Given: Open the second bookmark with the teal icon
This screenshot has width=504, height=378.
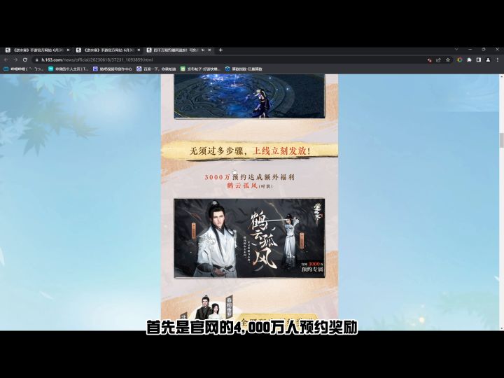Looking at the screenshot, I should 68,69.
